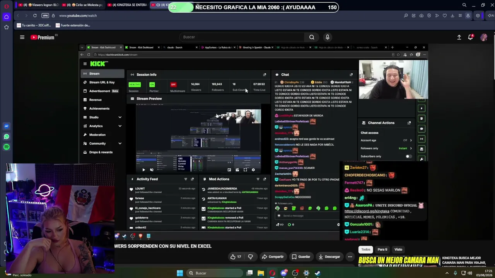Image resolution: width=495 pixels, height=278 pixels.
Task: Start voice search with microphone icon
Action: (328, 37)
